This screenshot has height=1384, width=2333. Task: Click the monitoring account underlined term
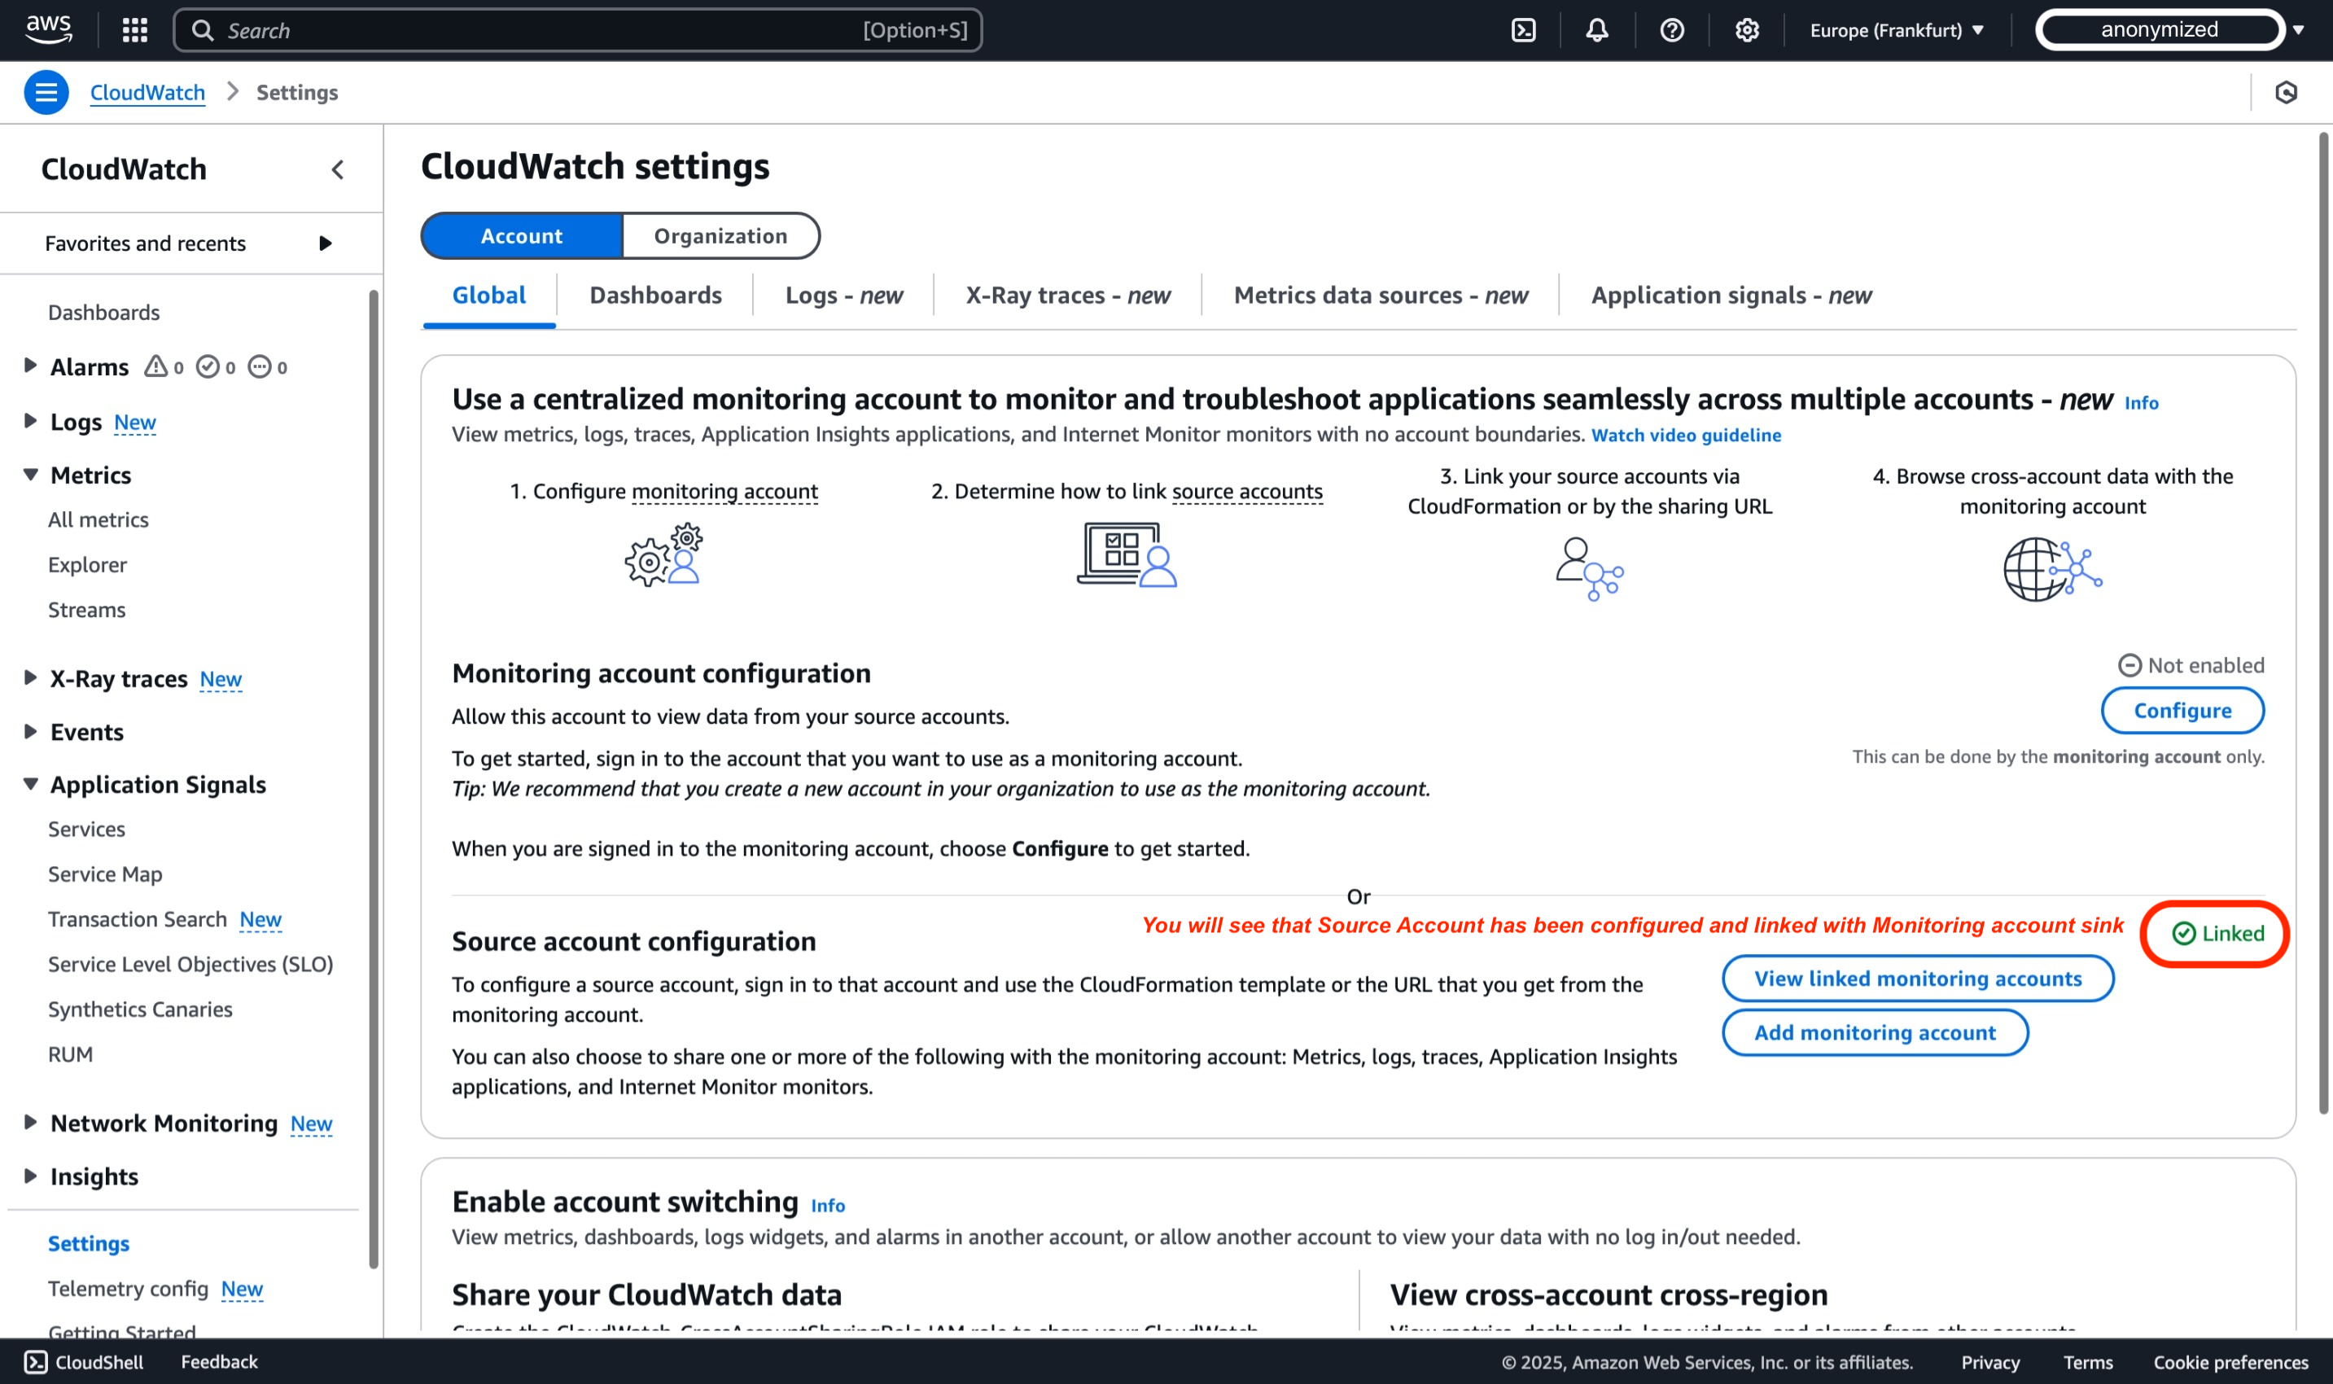coord(724,492)
